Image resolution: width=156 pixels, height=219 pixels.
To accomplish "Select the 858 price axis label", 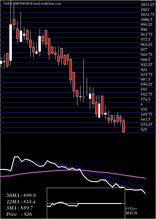I will tap(144, 109).
